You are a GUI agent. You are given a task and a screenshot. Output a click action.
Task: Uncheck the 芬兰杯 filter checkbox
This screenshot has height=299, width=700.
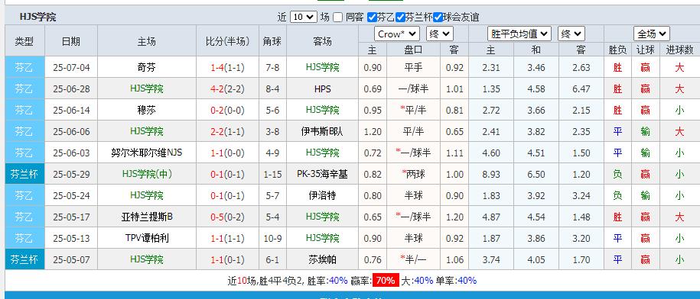coord(400,18)
